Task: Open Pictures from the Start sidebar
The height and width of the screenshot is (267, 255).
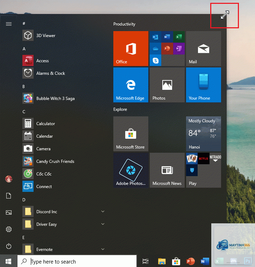Action: pos(9,212)
